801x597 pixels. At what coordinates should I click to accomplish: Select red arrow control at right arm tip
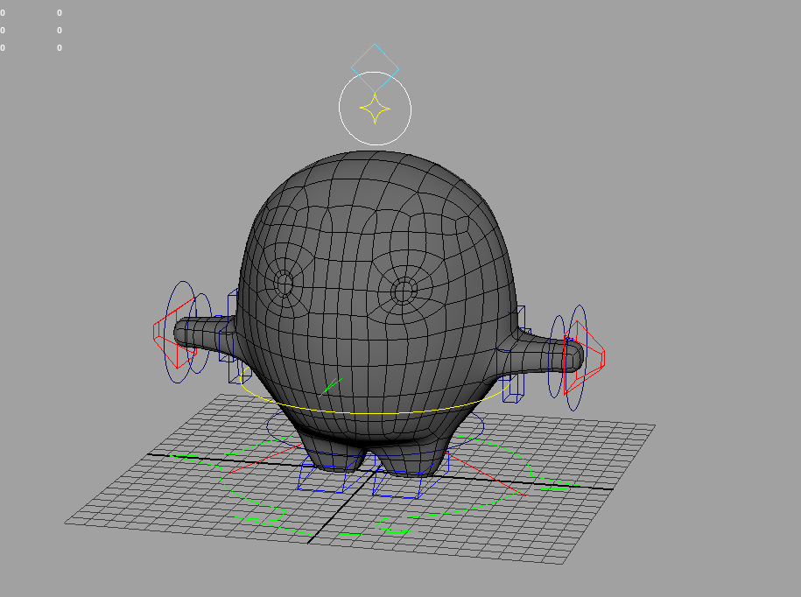coord(602,356)
